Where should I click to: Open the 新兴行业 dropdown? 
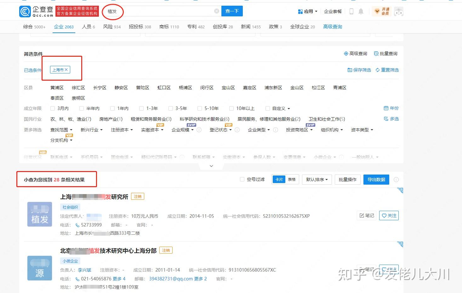tap(92, 130)
